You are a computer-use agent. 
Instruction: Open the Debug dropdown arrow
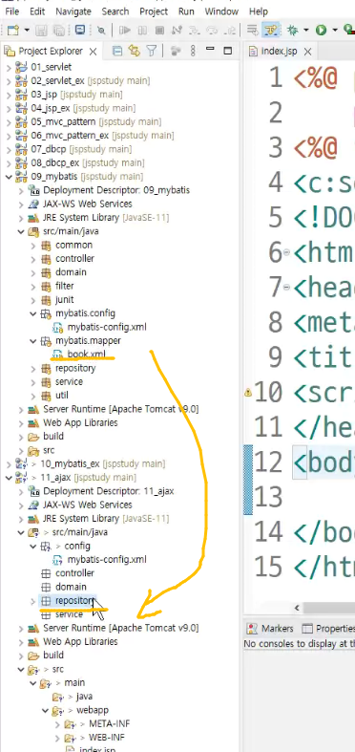pos(305,31)
